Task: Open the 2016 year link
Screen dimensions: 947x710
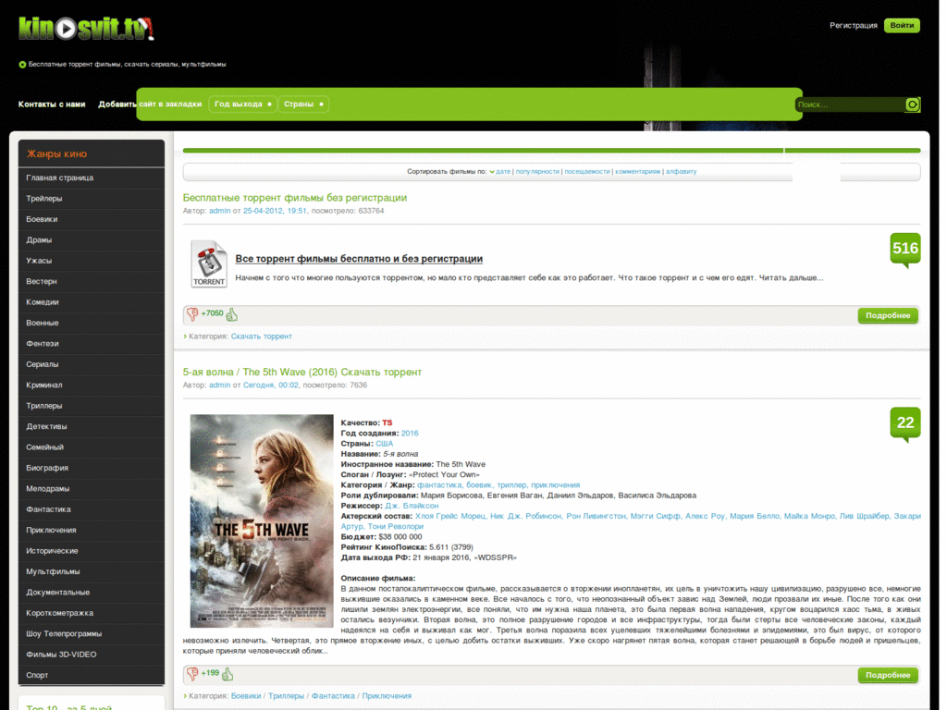Action: pyautogui.click(x=410, y=433)
